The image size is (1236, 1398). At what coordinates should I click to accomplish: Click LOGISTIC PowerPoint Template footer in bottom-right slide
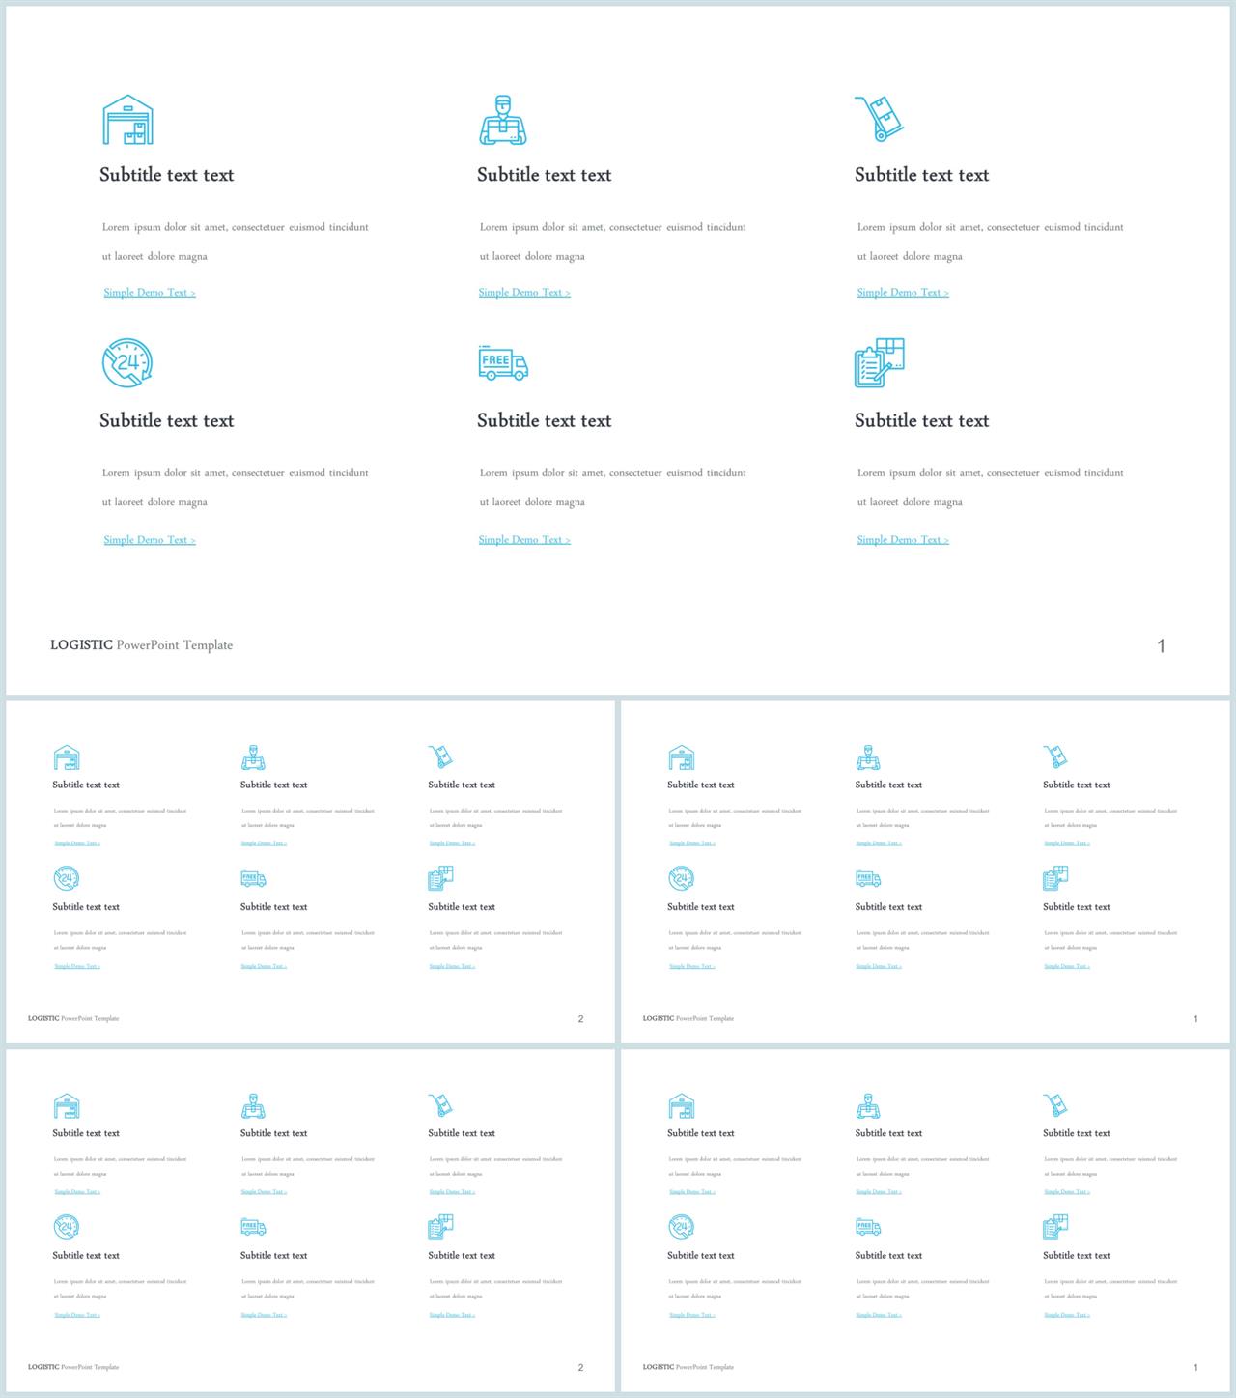click(x=688, y=1367)
